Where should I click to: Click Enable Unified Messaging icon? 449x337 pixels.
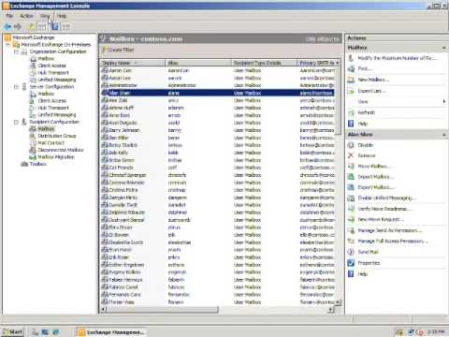351,198
